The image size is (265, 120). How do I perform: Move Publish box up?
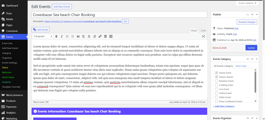pos(248,14)
